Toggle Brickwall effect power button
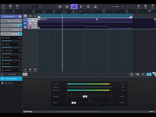The width and height of the screenshot is (156, 117). [149, 74]
